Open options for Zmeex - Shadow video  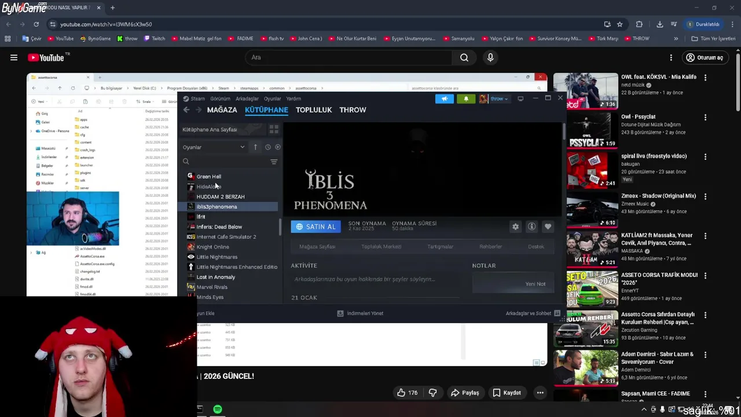pyautogui.click(x=705, y=196)
